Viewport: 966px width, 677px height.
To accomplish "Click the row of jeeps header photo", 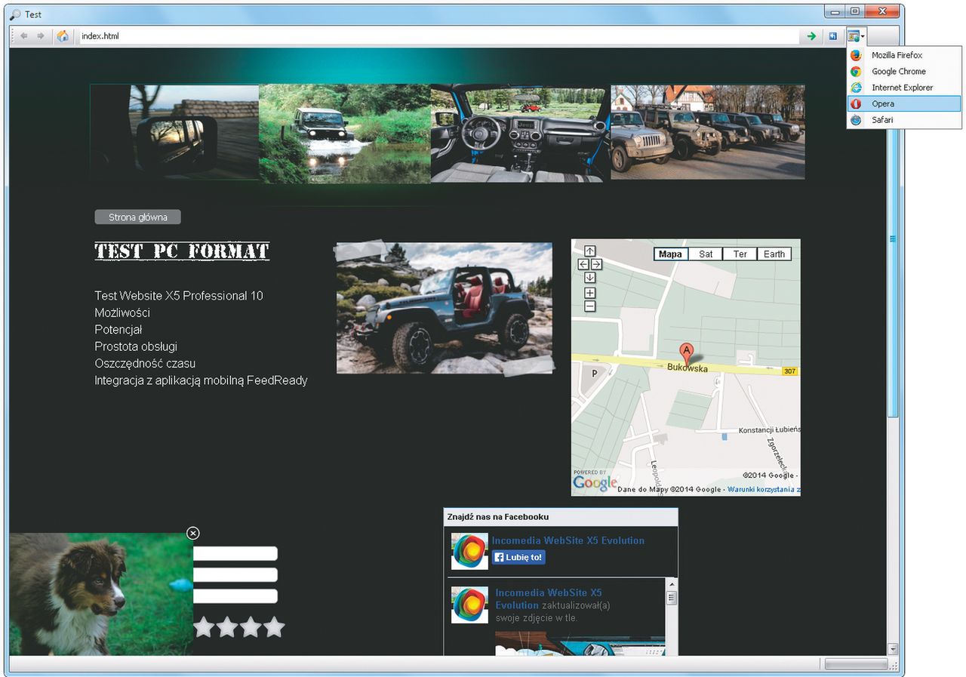I will [x=708, y=132].
